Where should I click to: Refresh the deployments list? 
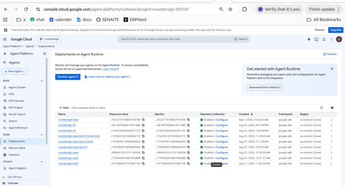click(x=330, y=54)
